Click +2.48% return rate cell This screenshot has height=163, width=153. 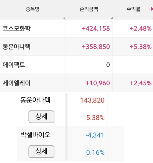click(141, 28)
